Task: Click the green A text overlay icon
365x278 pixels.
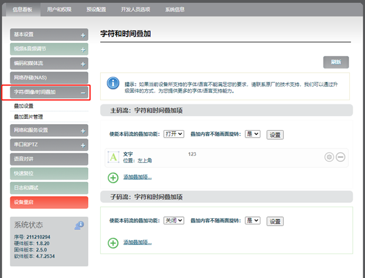Action: (113, 157)
